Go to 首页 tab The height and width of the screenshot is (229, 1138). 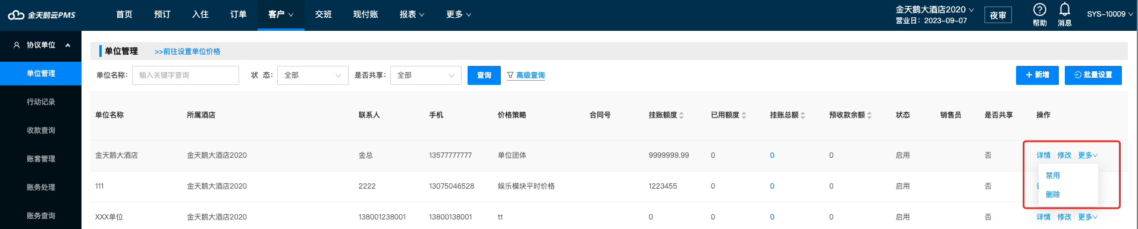point(124,14)
